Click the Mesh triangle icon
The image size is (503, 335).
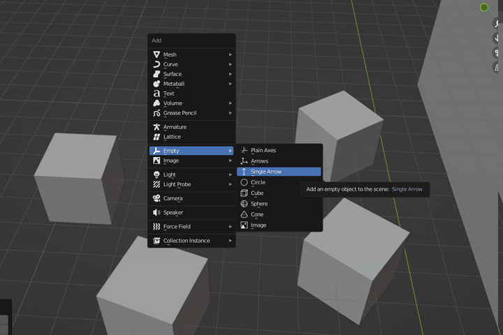coord(156,54)
